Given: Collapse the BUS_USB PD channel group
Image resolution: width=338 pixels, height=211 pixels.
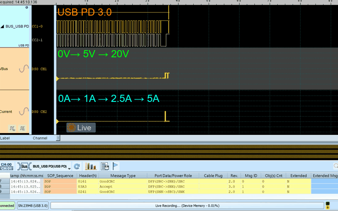Looking at the screenshot, I should click(2, 26).
